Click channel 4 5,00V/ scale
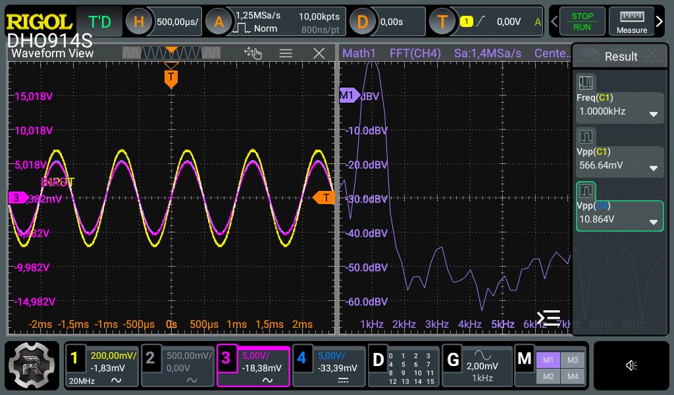This screenshot has width=674, height=395. pos(332,356)
